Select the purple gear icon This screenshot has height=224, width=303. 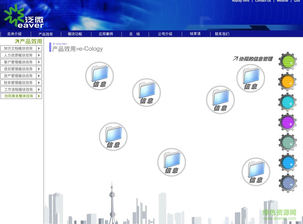287,122
